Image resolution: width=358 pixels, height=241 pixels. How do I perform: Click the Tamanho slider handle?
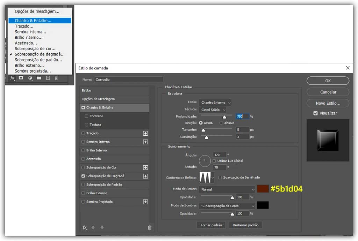pyautogui.click(x=203, y=130)
